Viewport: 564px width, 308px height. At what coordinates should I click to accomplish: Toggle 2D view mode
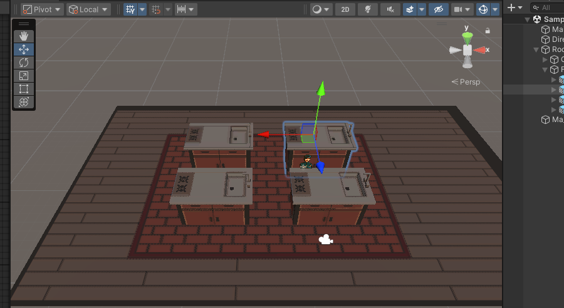click(x=345, y=9)
